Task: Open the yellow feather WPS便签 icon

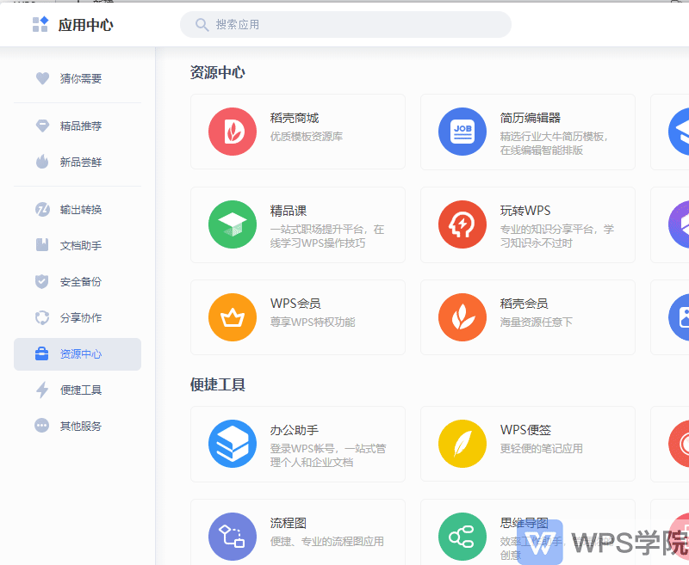Action: 462,444
